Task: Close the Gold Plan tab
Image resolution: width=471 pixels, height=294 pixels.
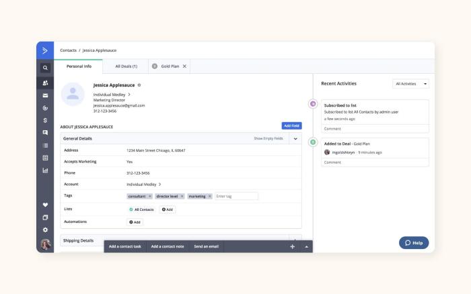Action: tap(184, 66)
